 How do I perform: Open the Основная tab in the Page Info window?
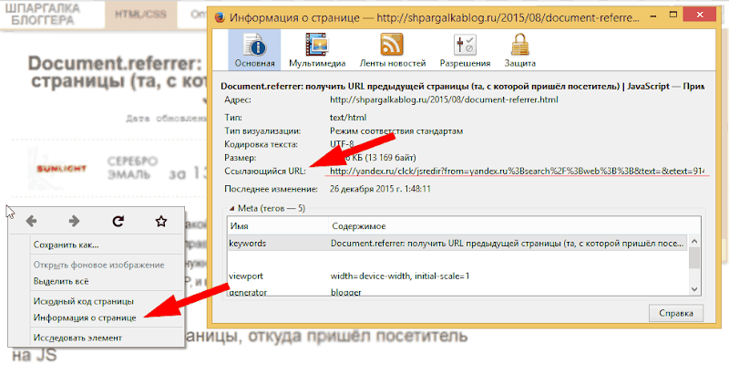pos(254,50)
